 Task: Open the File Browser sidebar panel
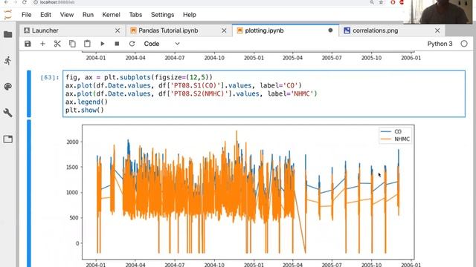point(8,35)
